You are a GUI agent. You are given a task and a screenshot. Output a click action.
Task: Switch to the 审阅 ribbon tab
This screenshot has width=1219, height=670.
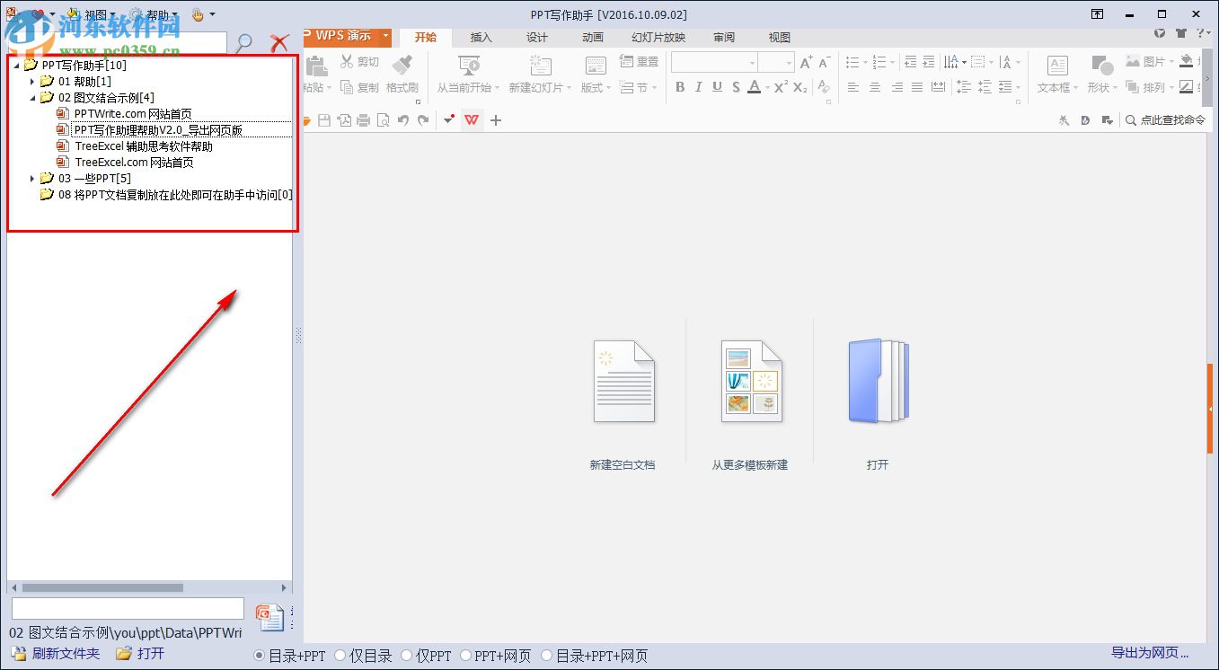tap(724, 37)
